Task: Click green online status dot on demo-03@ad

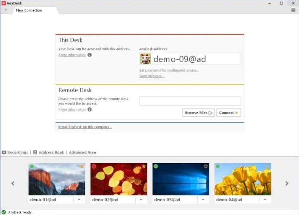Action: [156, 166]
